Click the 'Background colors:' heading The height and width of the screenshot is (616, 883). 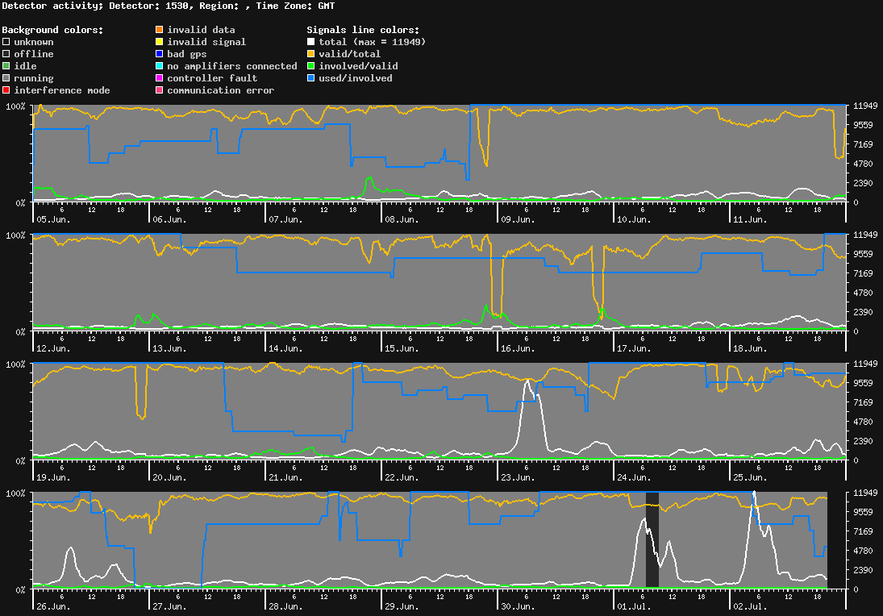tap(53, 30)
